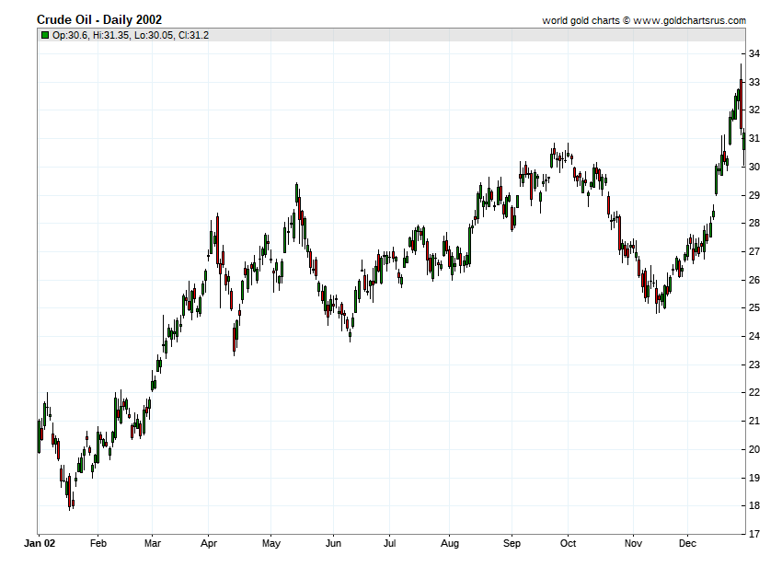This screenshot has height=567, width=782.
Task: Click the 24 price label on y-axis
Action: click(754, 336)
